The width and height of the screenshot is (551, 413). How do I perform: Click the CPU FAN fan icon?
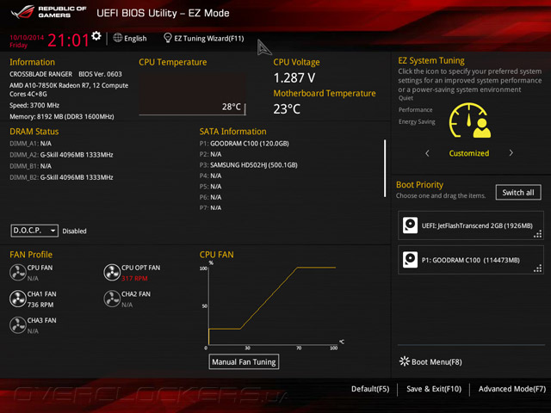(17, 272)
